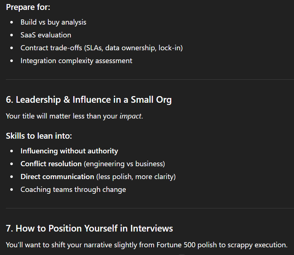This screenshot has height=255, width=294.
Task: Click the bold "Conflict resolution" text
Action: point(51,164)
